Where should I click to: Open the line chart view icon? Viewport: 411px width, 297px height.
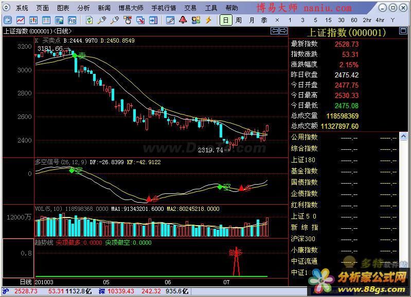click(x=21, y=20)
